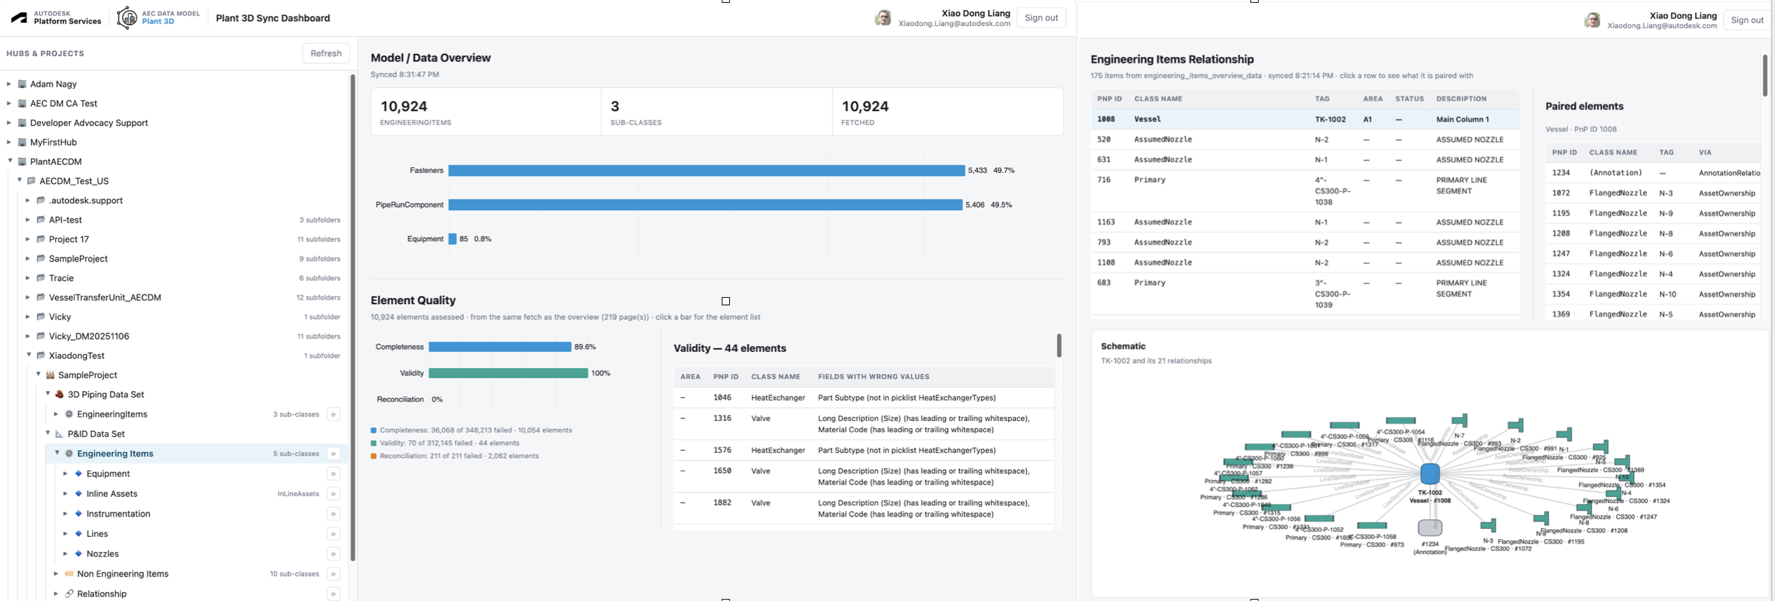Click the Refresh button for Hubs & Projects

point(326,53)
